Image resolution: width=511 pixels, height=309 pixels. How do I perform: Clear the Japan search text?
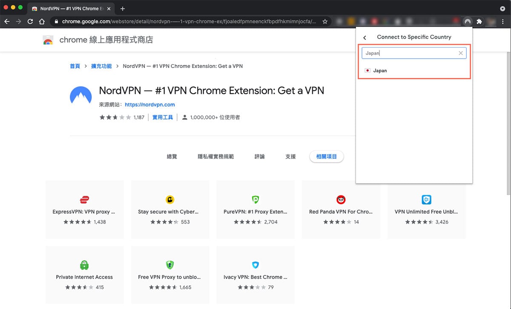(x=461, y=53)
